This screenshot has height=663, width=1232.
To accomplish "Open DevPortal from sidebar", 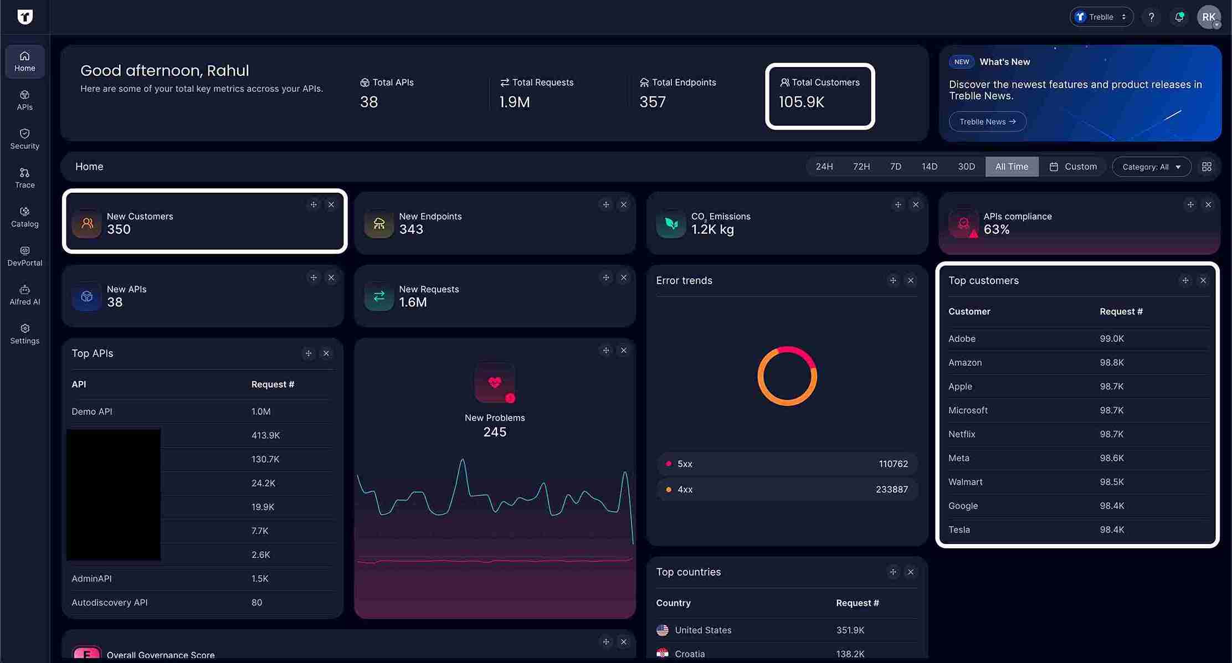I will [x=24, y=256].
